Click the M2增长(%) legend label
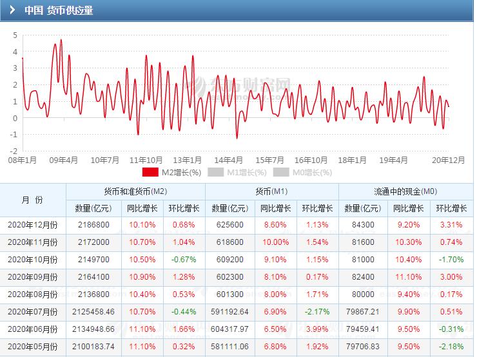The height and width of the screenshot is (357, 477). point(181,173)
